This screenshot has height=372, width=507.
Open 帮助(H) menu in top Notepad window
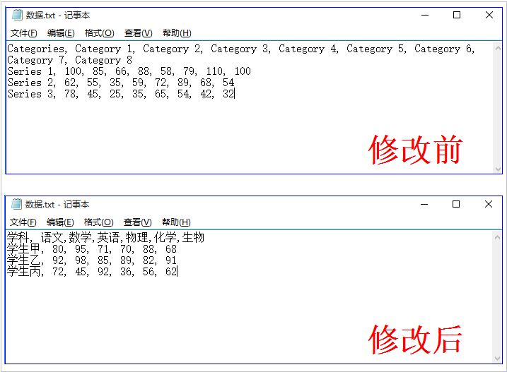177,33
